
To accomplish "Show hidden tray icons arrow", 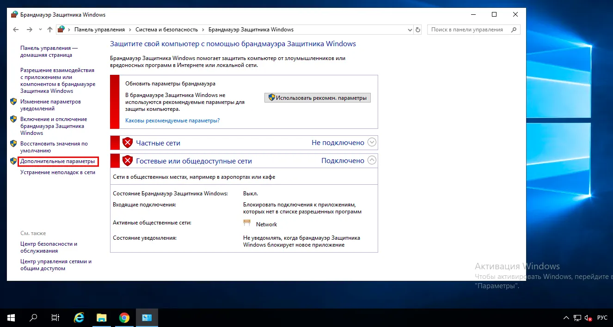I will [566, 318].
